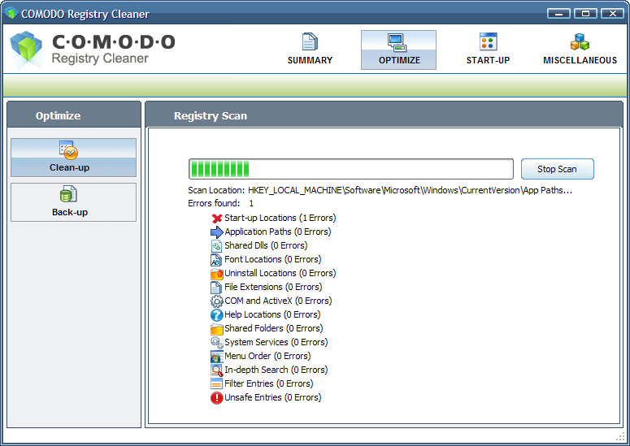Open the SUMMARY tab

click(310, 50)
